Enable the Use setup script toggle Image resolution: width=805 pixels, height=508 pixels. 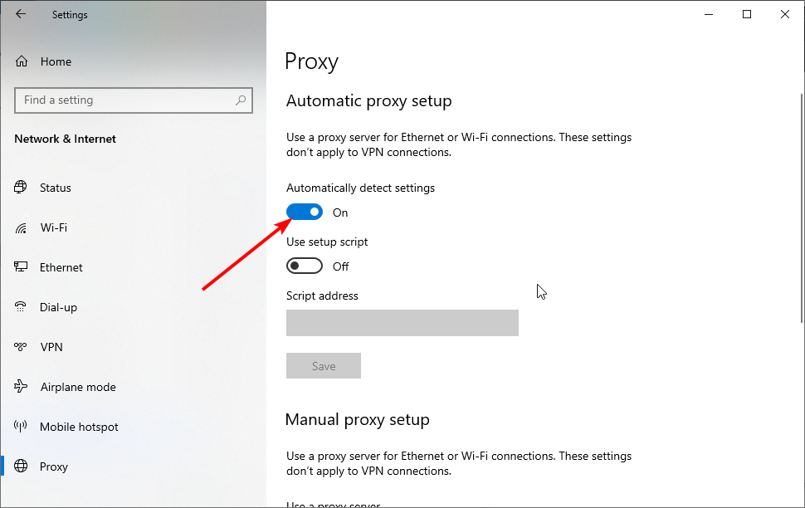305,266
